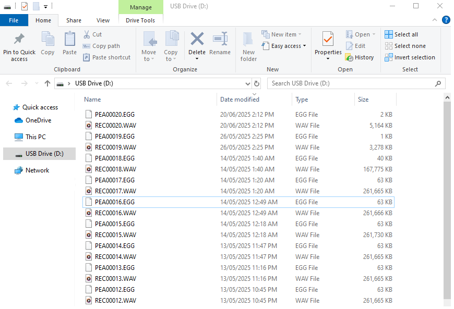Go up one folder level arrow
The width and height of the screenshot is (454, 309).
coord(47,83)
